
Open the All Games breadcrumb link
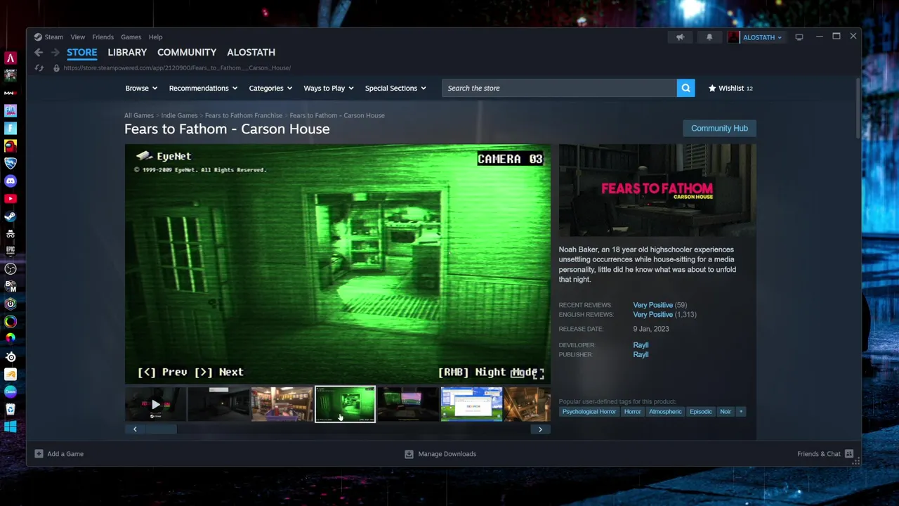139,115
